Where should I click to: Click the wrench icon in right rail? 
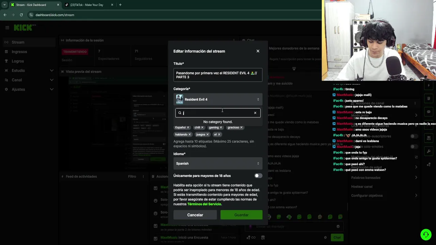point(429,151)
